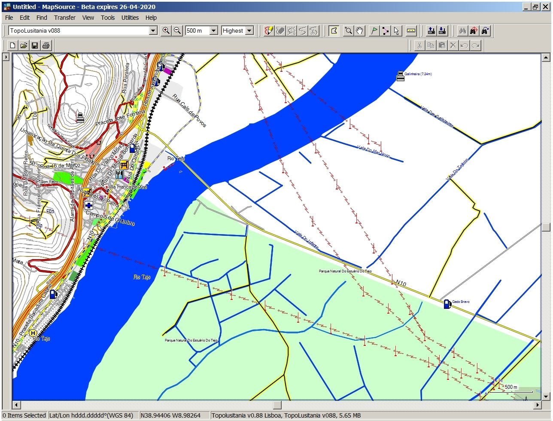Screen dimensions: 553x421
Task: Select the Route tool
Action: pos(385,31)
